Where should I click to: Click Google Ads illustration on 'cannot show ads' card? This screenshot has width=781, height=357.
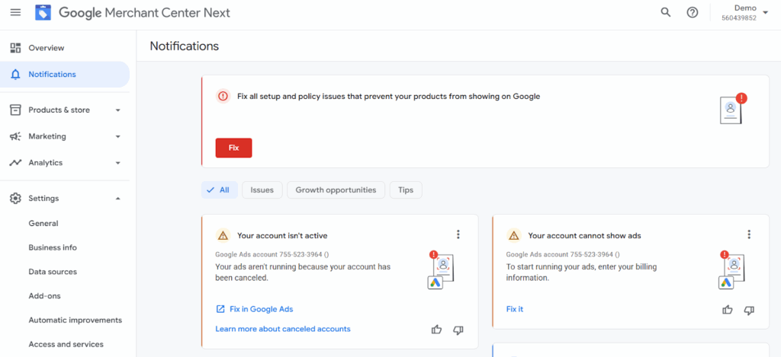coord(731,269)
